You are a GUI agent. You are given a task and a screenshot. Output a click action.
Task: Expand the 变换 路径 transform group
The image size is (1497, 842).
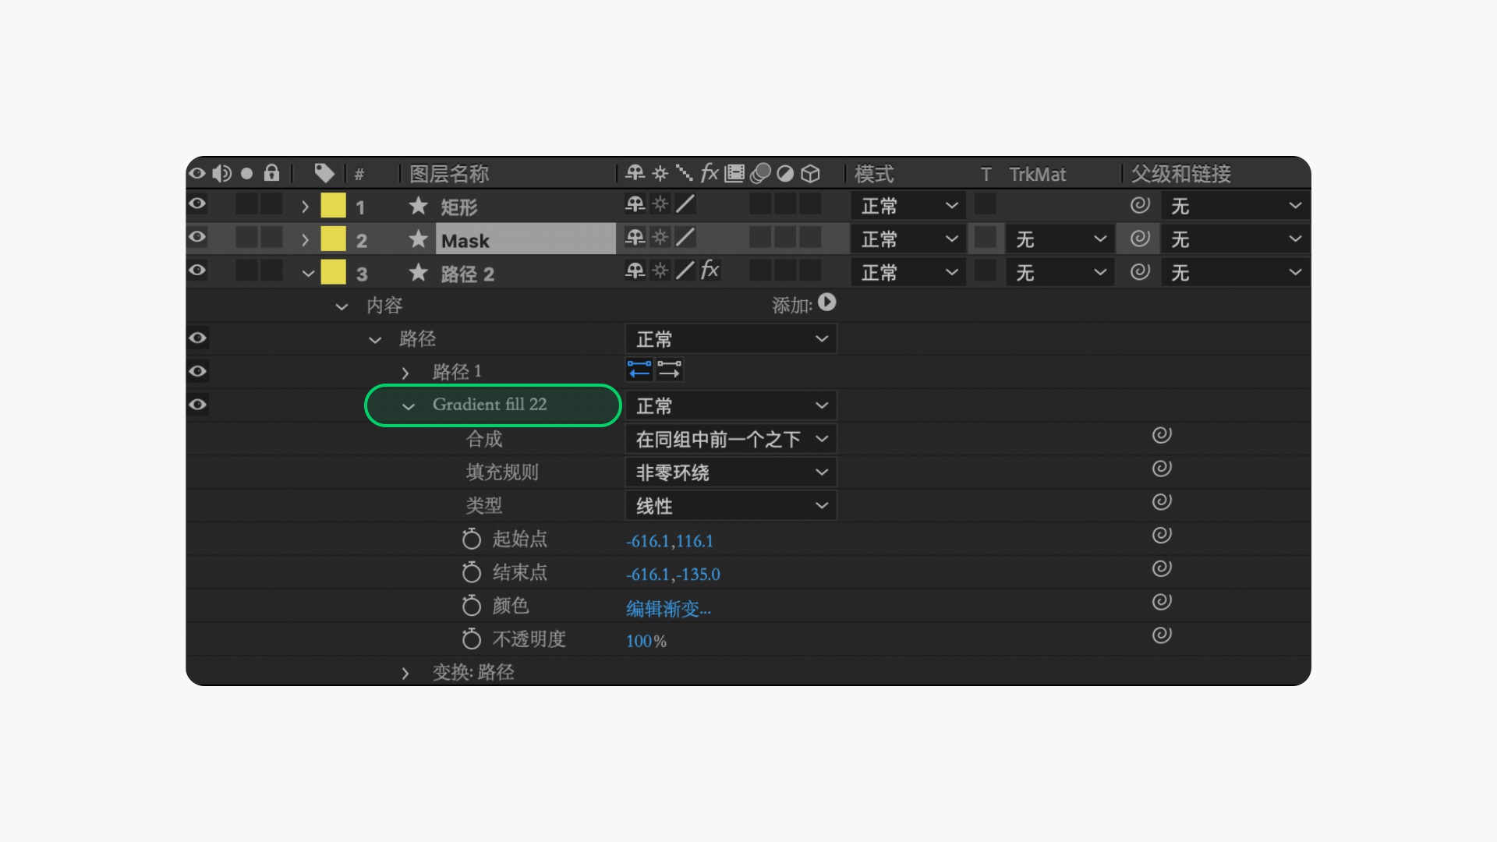404,672
